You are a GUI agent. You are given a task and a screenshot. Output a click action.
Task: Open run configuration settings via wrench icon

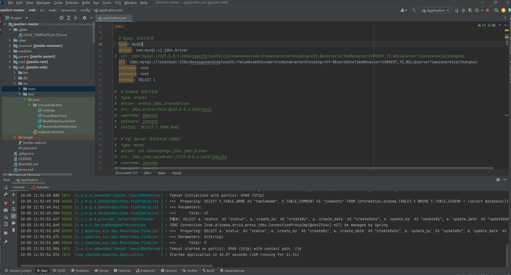pos(6,194)
